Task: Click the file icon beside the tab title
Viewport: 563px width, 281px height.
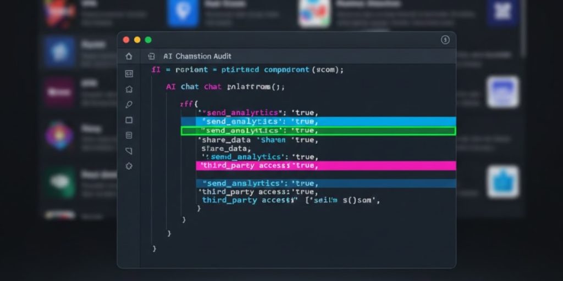Action: click(x=151, y=56)
